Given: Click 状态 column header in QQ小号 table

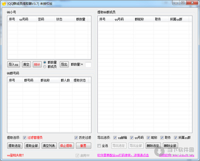Looking at the screenshot, I should pos(65,19).
